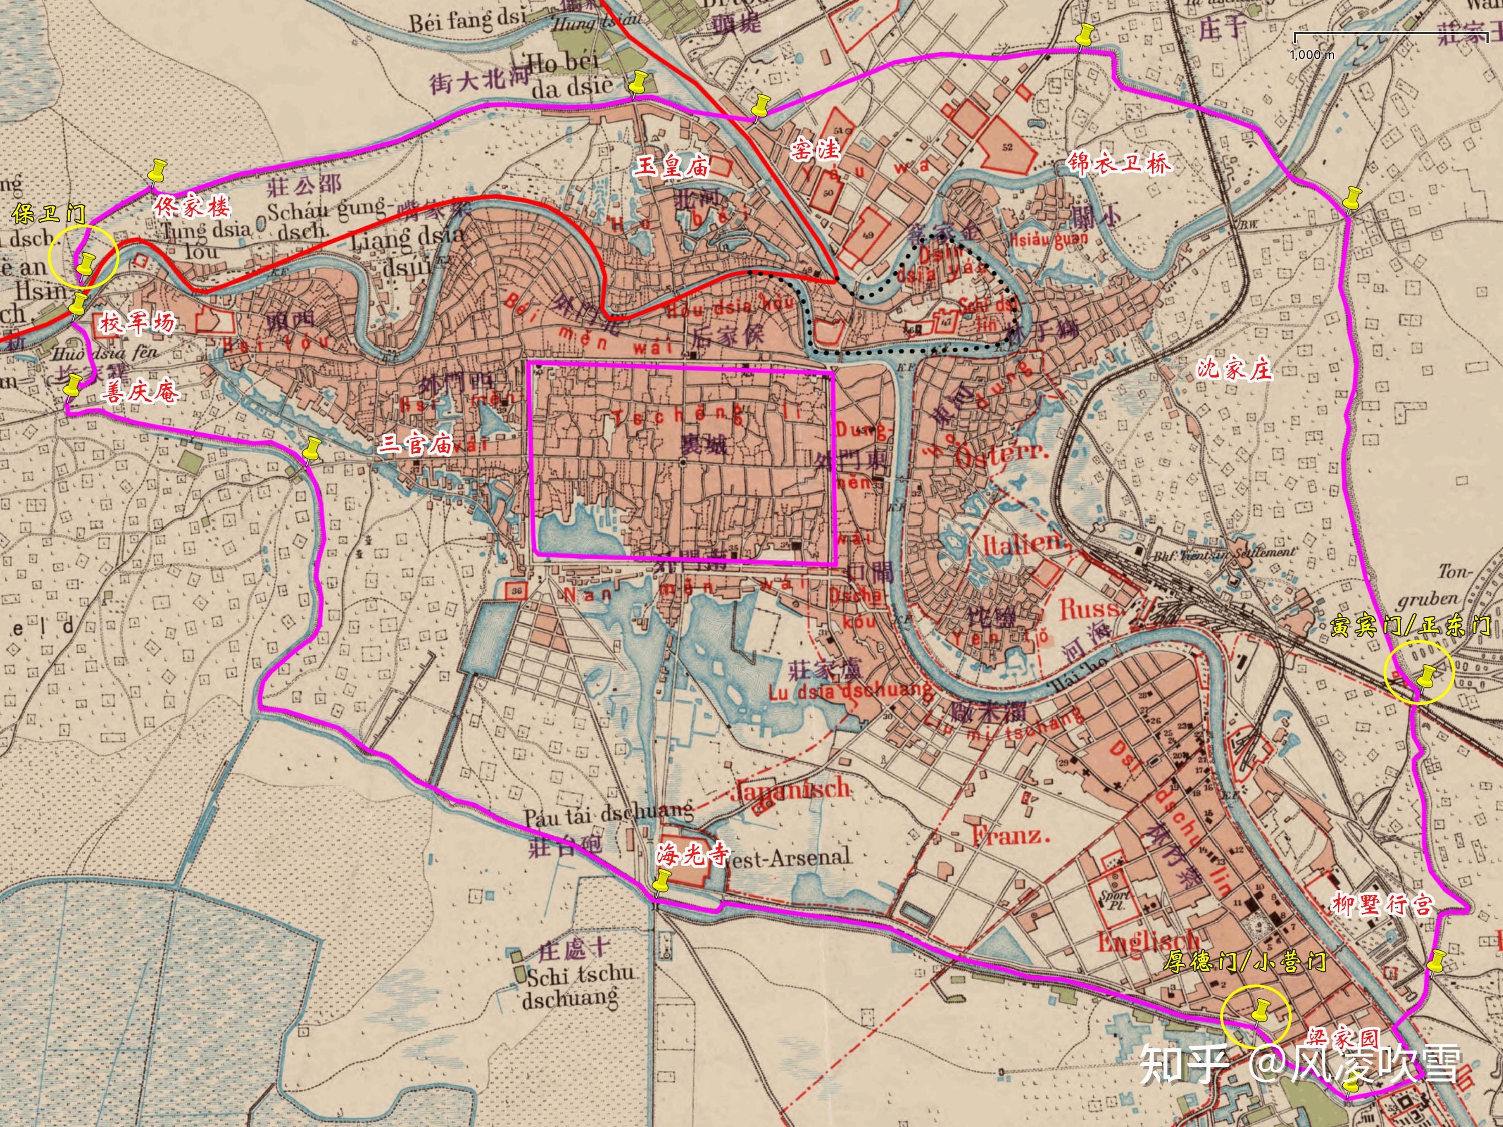Viewport: 1503px width, 1127px height.
Task: Click the pushpin above the 1,000 m scale
Action: click(1085, 35)
